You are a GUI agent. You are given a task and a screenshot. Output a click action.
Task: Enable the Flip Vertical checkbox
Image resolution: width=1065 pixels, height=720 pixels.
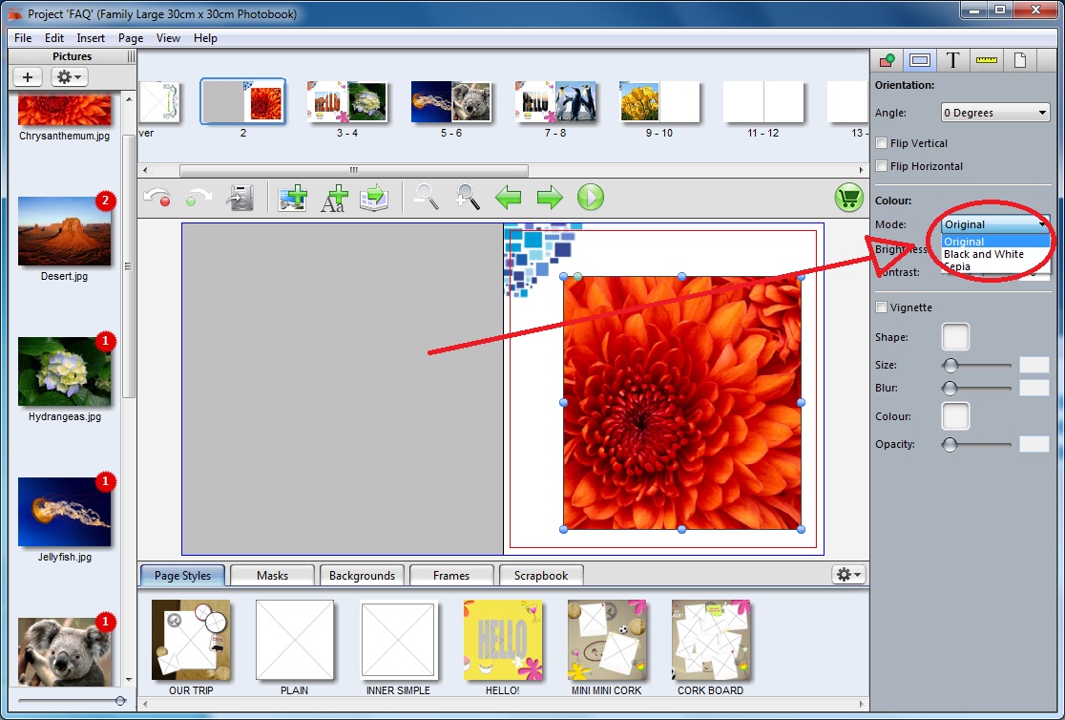click(x=882, y=143)
